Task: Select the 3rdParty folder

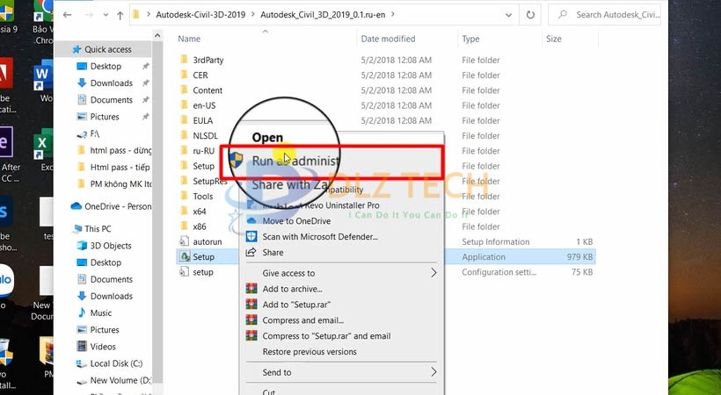Action: tap(208, 60)
